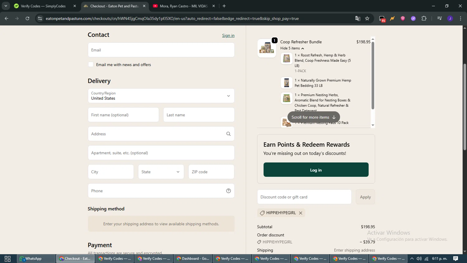Open Chrome's three-dot menu

pyautogui.click(x=461, y=18)
